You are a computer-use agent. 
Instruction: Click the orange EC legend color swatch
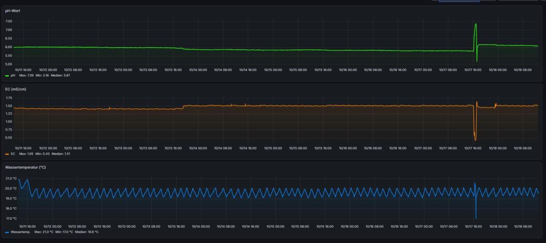click(7, 154)
